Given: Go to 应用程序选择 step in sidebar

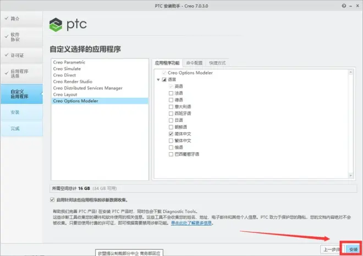Looking at the screenshot, I should (x=21, y=74).
